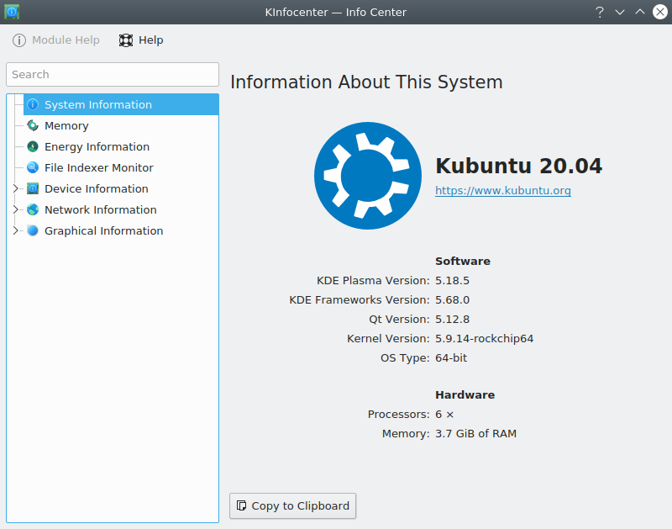Focus the Search input field
The image size is (672, 529).
pyautogui.click(x=113, y=75)
